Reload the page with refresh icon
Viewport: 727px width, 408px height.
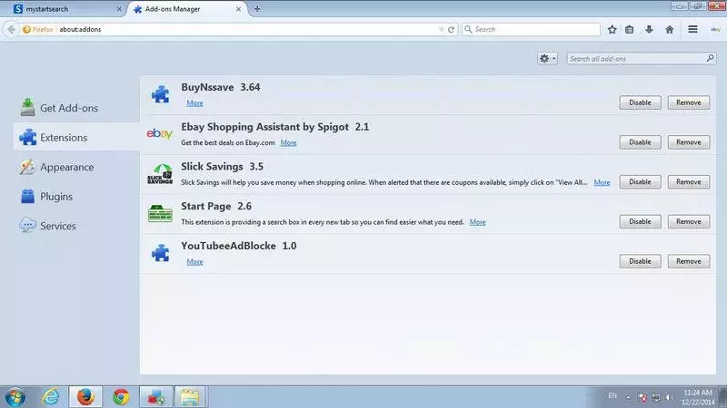(x=451, y=29)
